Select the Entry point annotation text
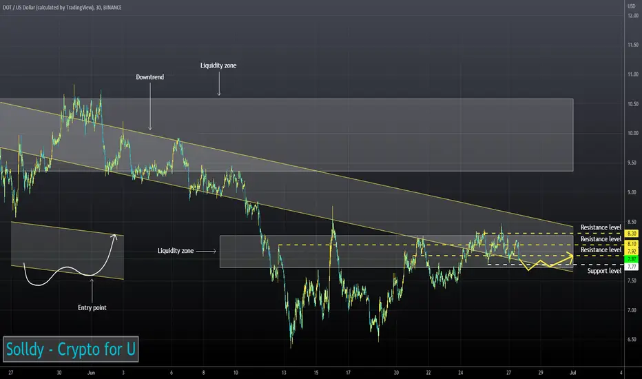 [x=92, y=308]
